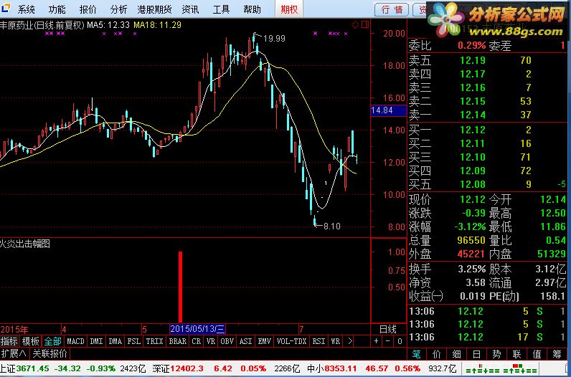Select the ASI indicator tab

click(x=245, y=341)
